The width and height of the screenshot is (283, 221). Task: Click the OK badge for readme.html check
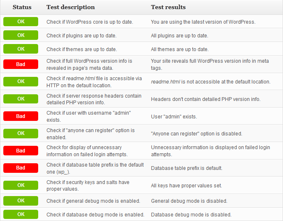pos(21,81)
